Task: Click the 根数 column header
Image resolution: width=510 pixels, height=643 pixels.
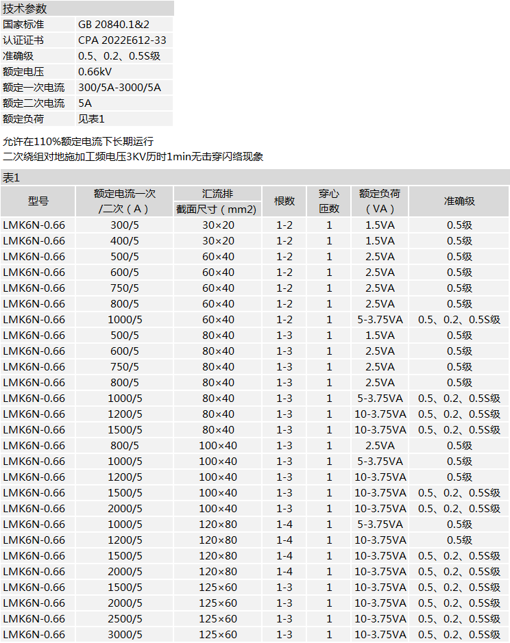Action: click(x=284, y=201)
